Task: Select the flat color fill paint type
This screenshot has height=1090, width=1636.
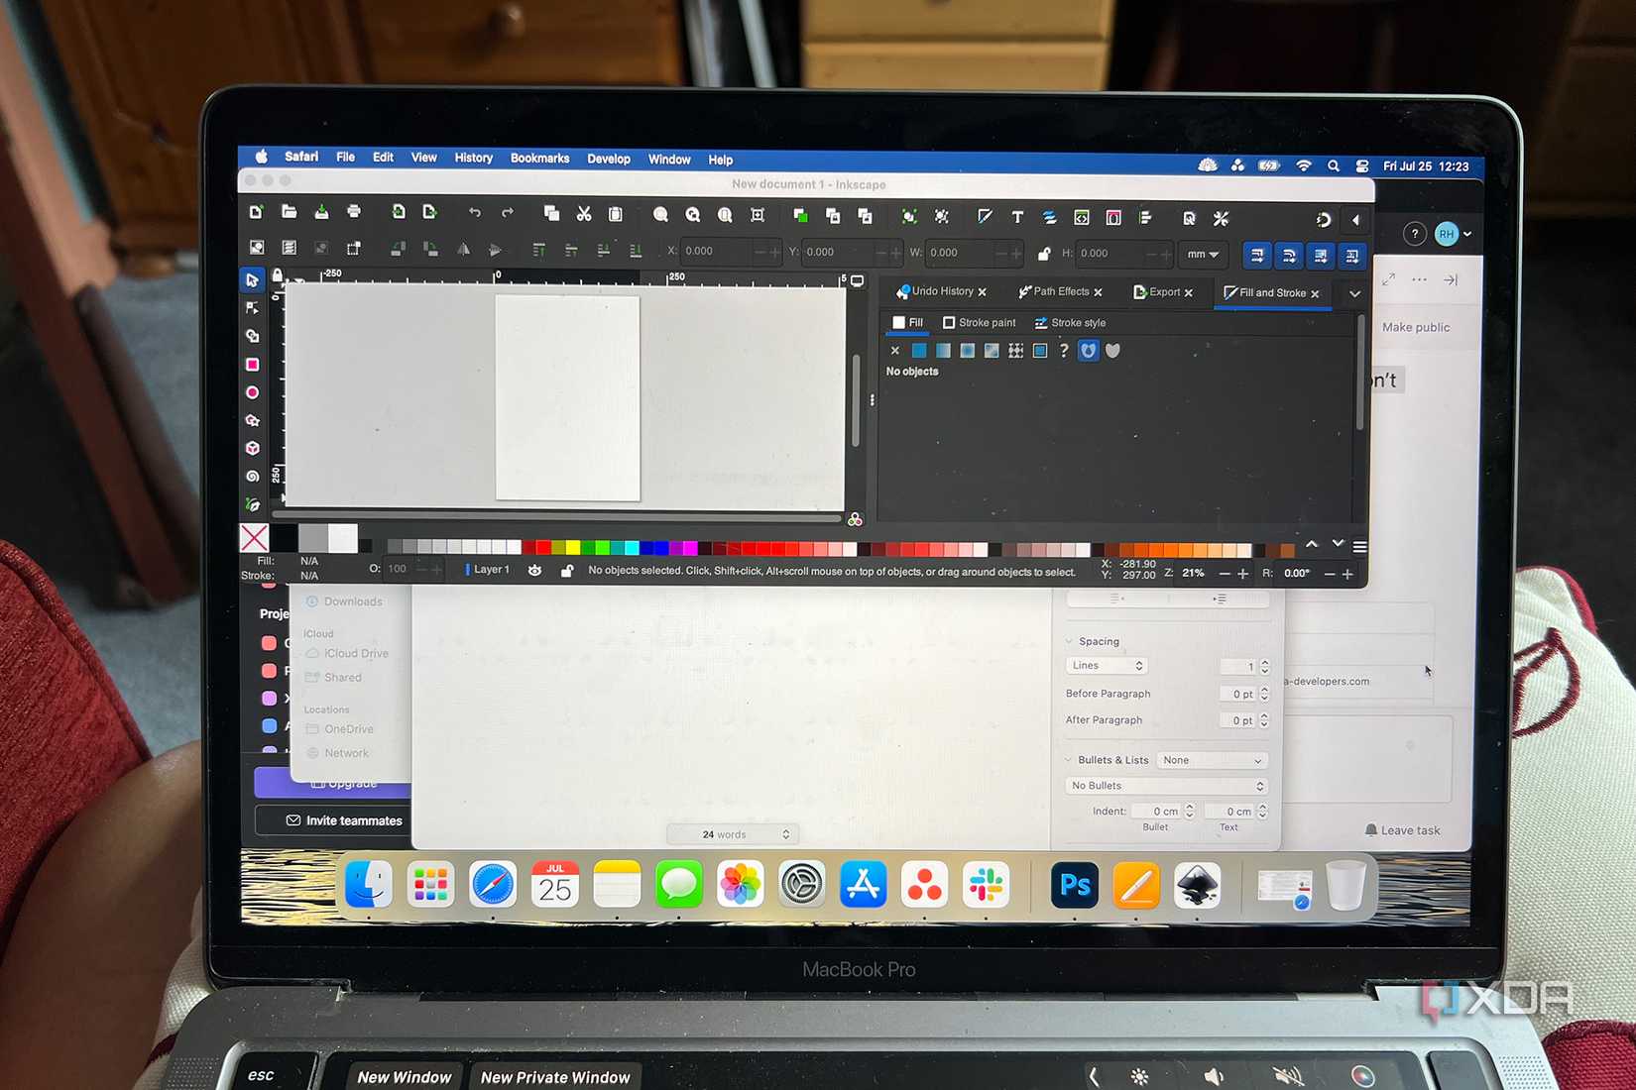Action: click(919, 350)
